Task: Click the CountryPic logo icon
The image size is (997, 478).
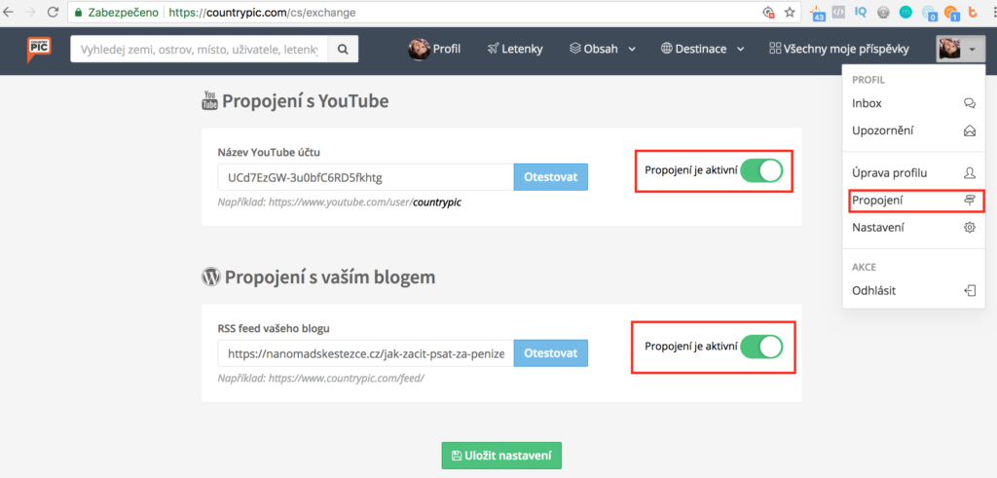Action: click(x=40, y=49)
